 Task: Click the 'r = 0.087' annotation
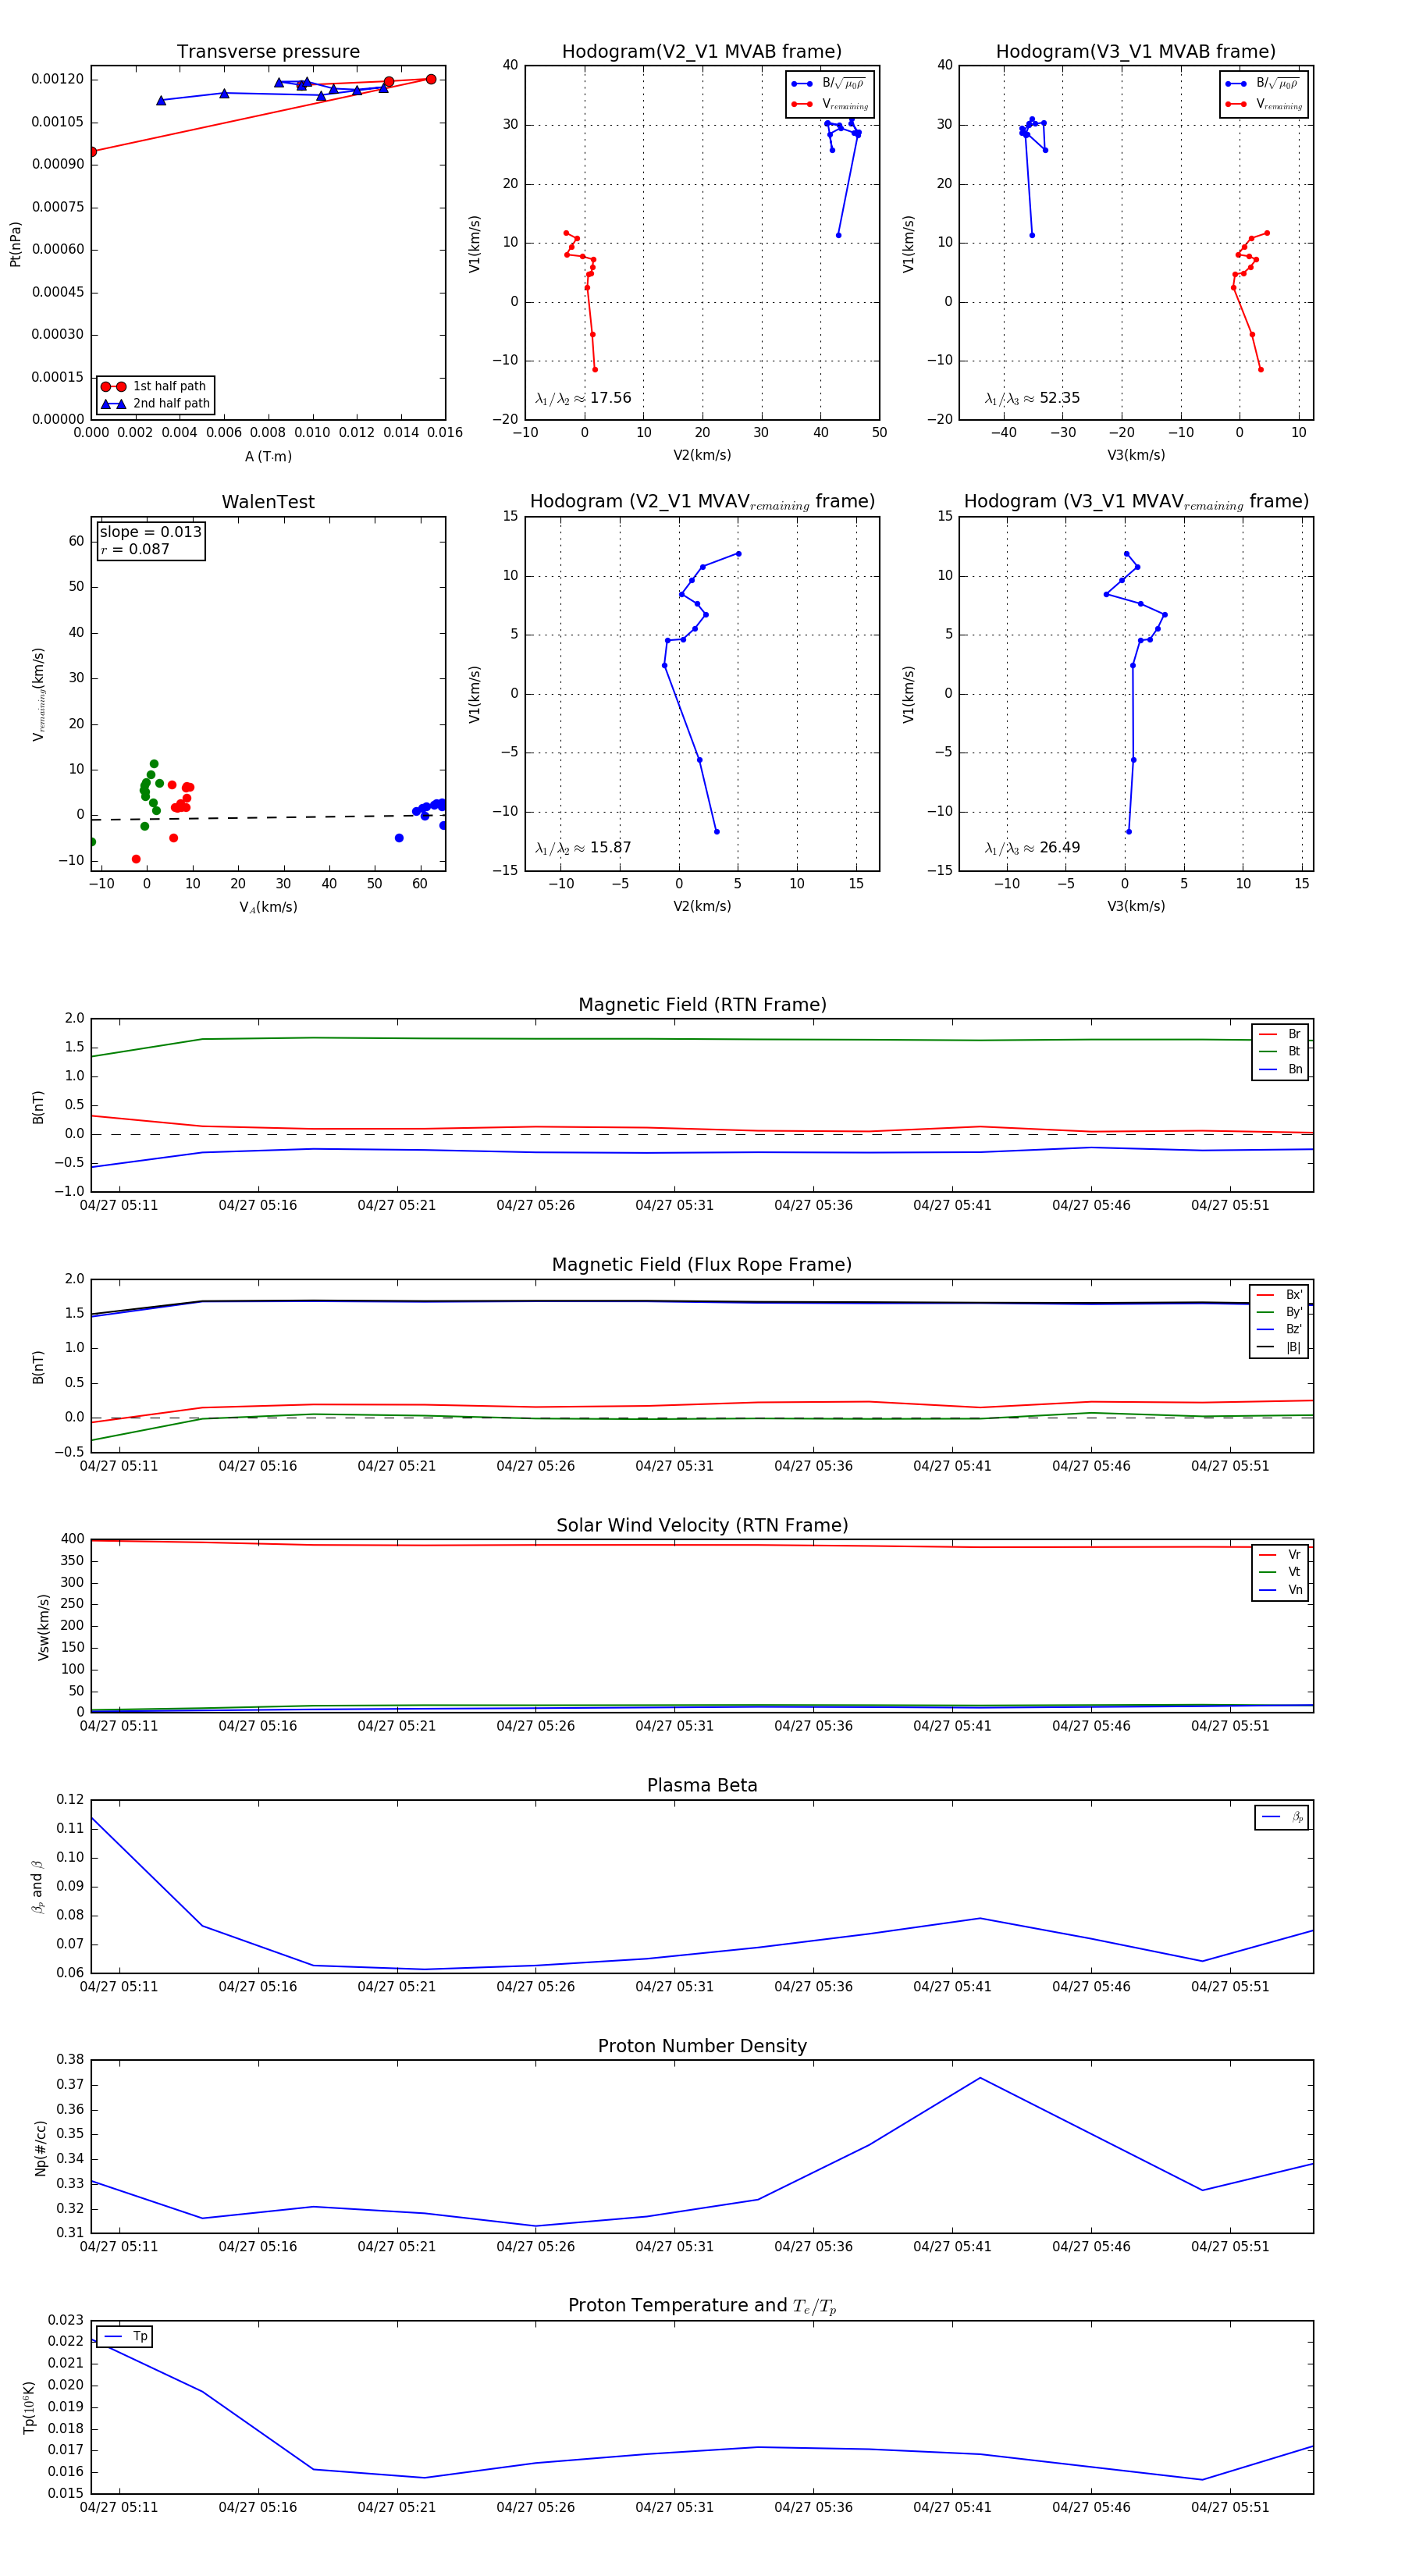tap(135, 549)
